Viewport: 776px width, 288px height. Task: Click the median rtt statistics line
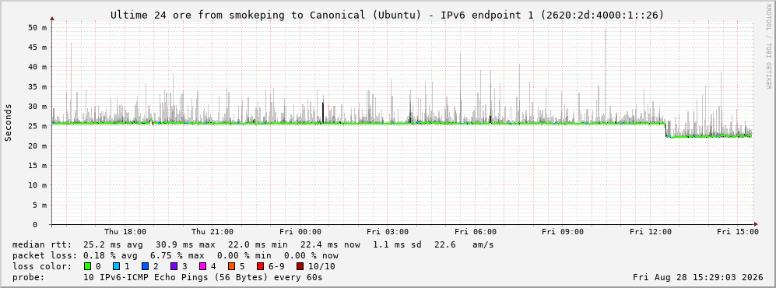(253, 245)
